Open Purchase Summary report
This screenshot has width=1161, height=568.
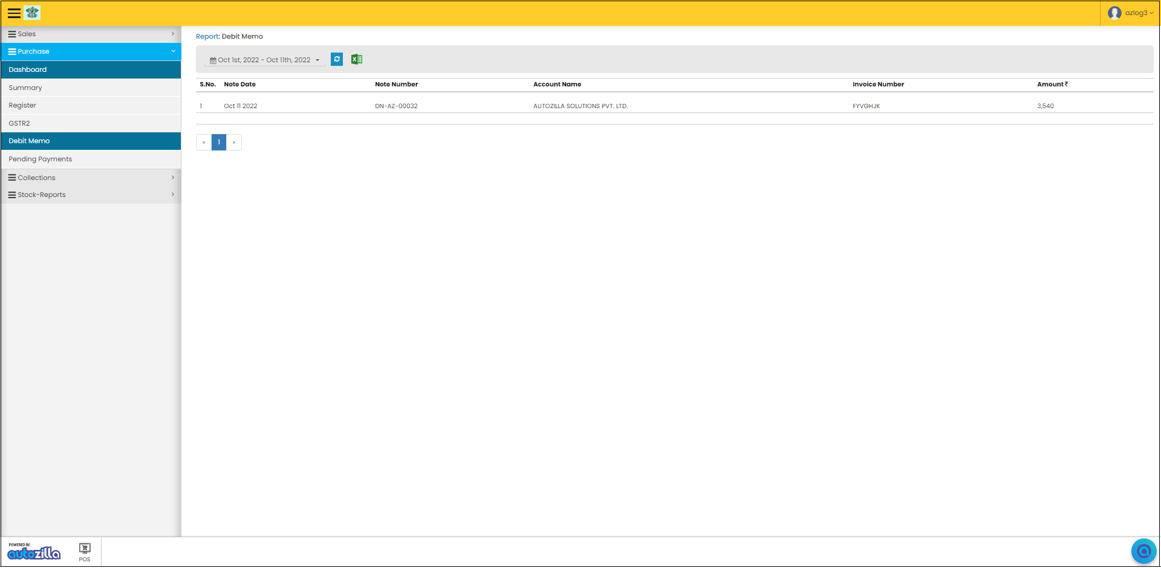[91, 88]
